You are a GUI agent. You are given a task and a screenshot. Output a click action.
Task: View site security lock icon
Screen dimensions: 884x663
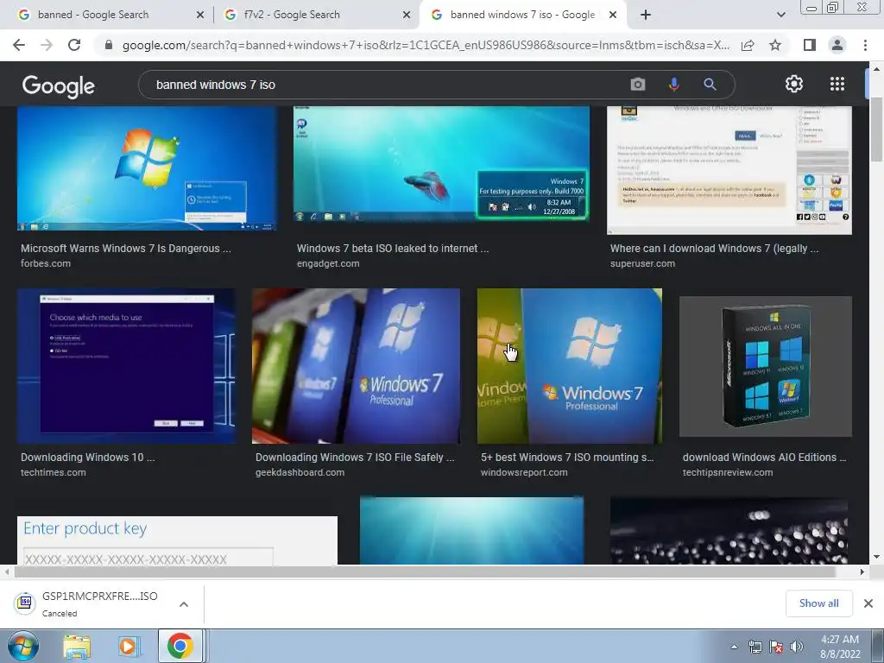[109, 45]
